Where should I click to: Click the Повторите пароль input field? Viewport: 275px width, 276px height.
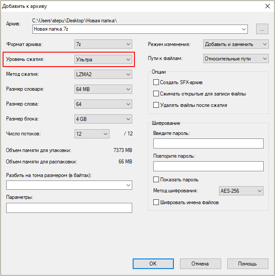point(208,166)
